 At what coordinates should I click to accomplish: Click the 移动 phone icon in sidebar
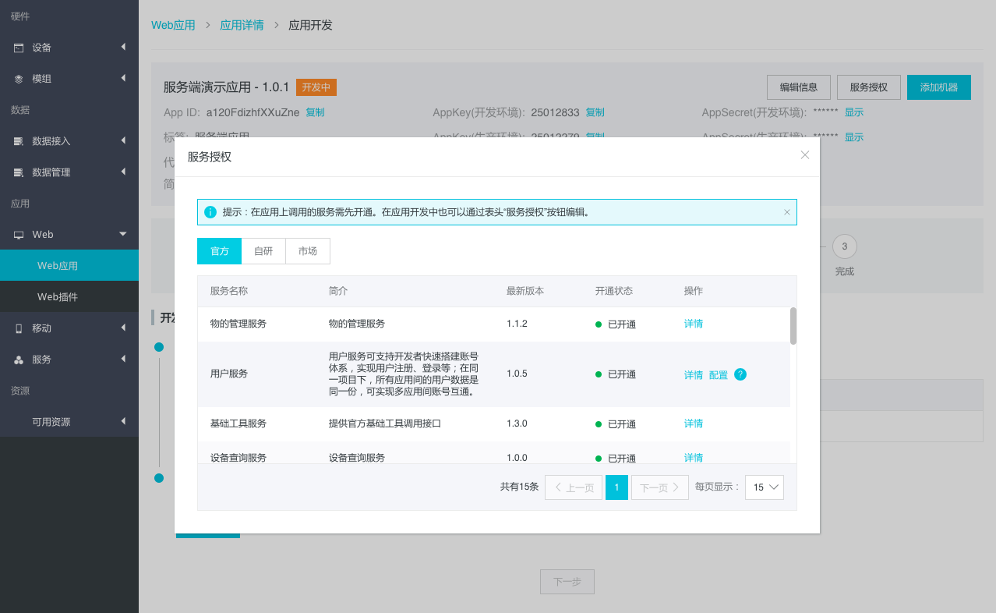[19, 328]
